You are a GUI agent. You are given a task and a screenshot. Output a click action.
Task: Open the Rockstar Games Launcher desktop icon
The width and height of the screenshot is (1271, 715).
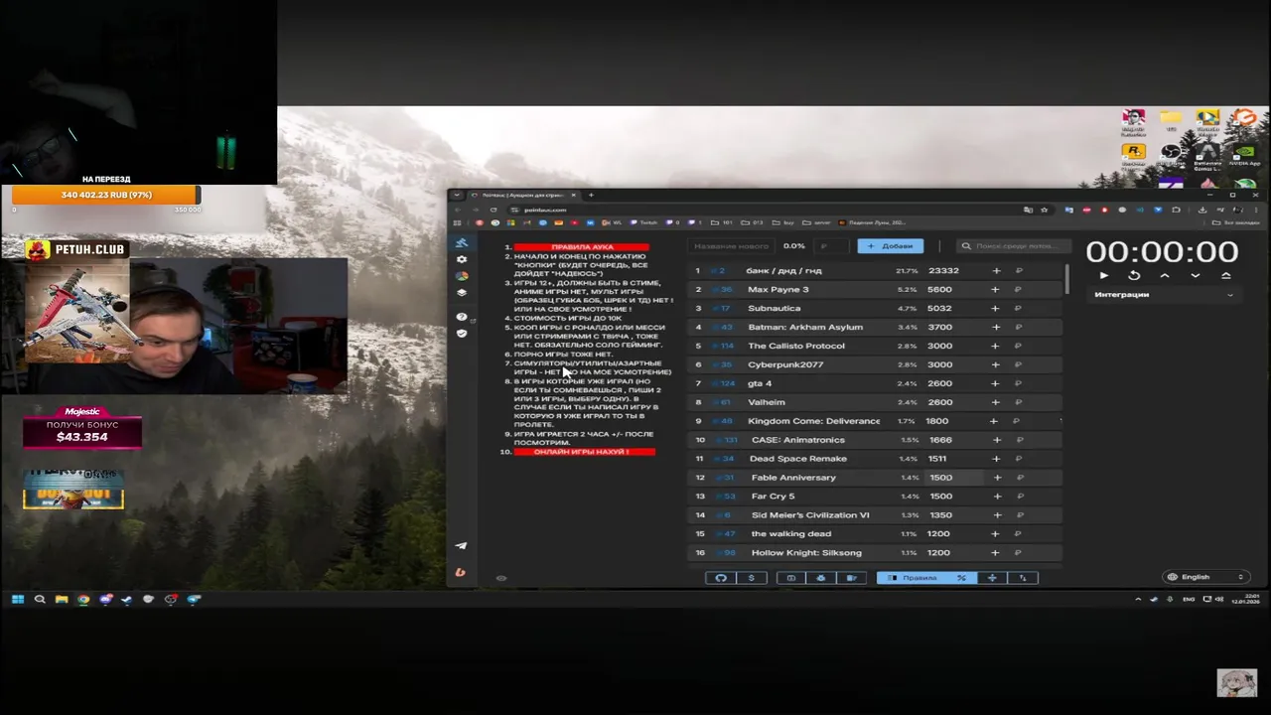pyautogui.click(x=1133, y=154)
